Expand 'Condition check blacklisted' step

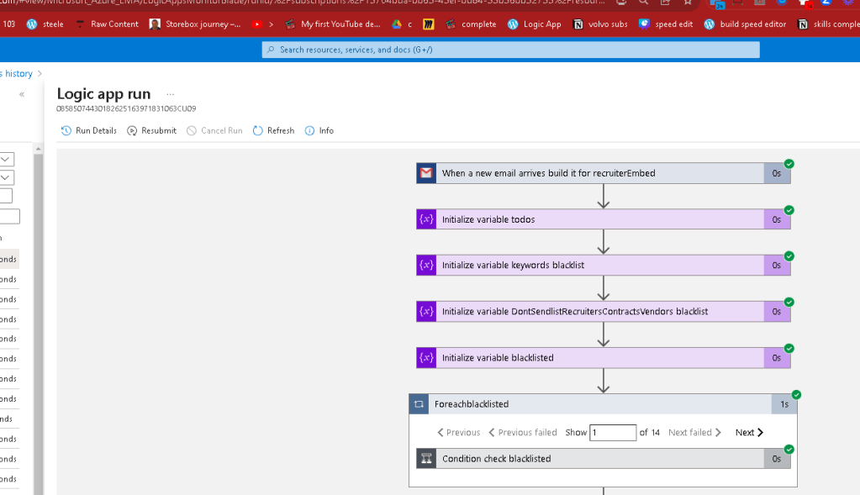[x=604, y=459]
